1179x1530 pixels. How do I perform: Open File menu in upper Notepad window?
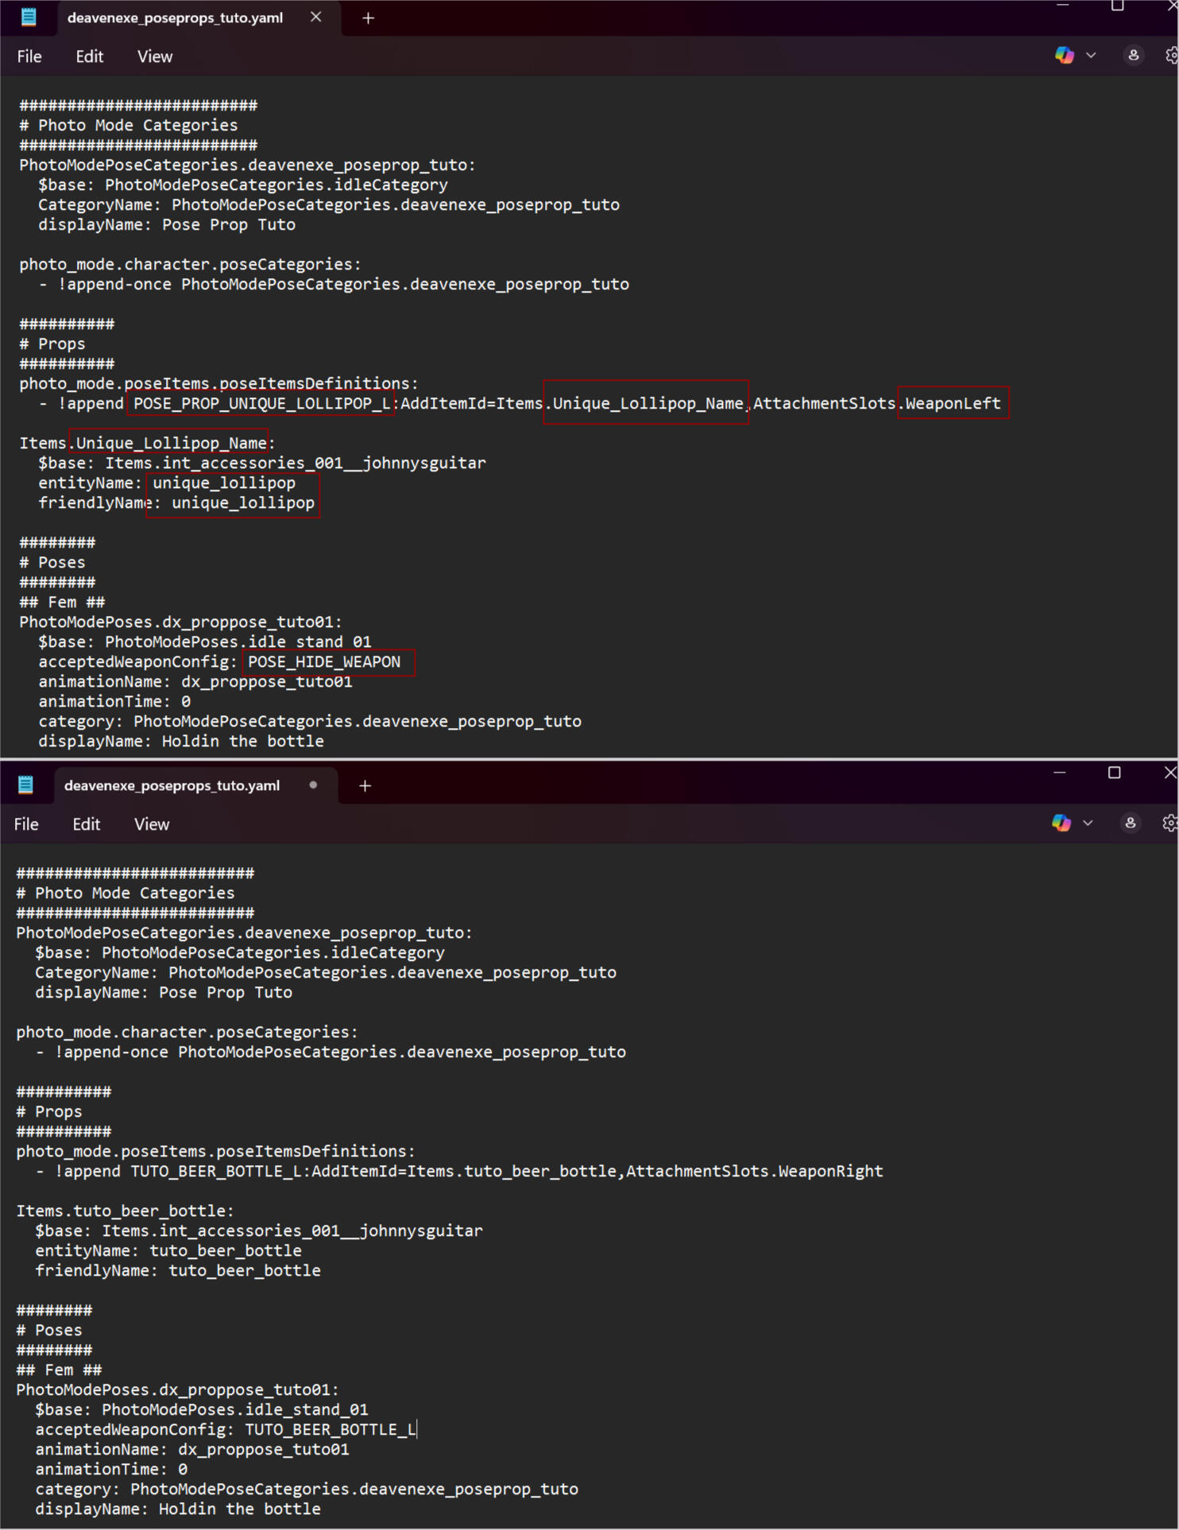pyautogui.click(x=29, y=56)
